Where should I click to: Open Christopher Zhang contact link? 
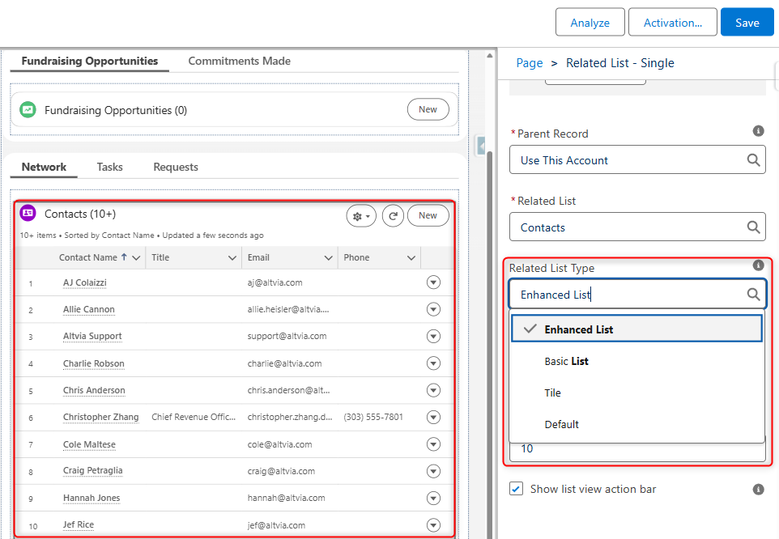(x=100, y=418)
